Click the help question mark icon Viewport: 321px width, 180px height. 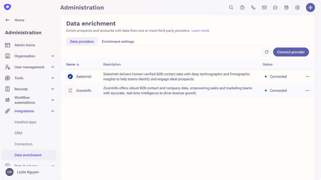tap(242, 7)
